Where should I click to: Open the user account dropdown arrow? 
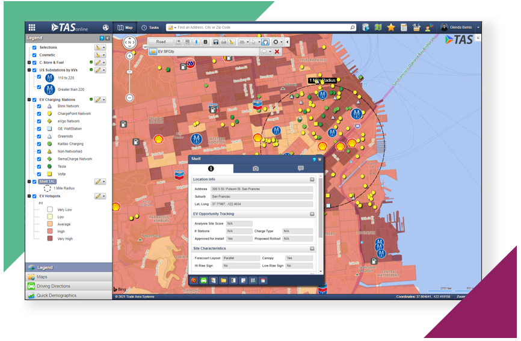[x=478, y=28]
